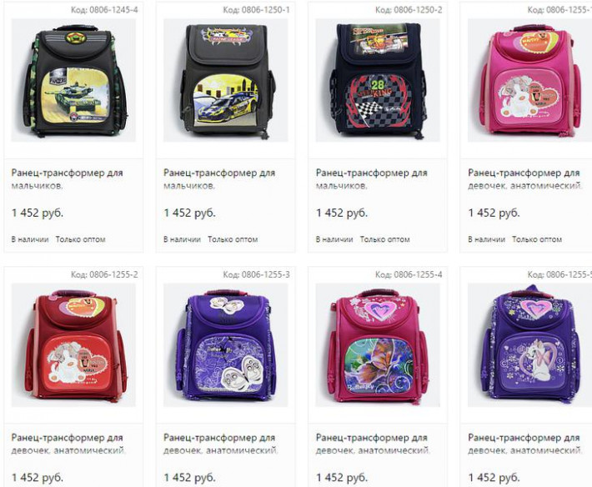Open the purple backpack with white butterfly

(225, 345)
